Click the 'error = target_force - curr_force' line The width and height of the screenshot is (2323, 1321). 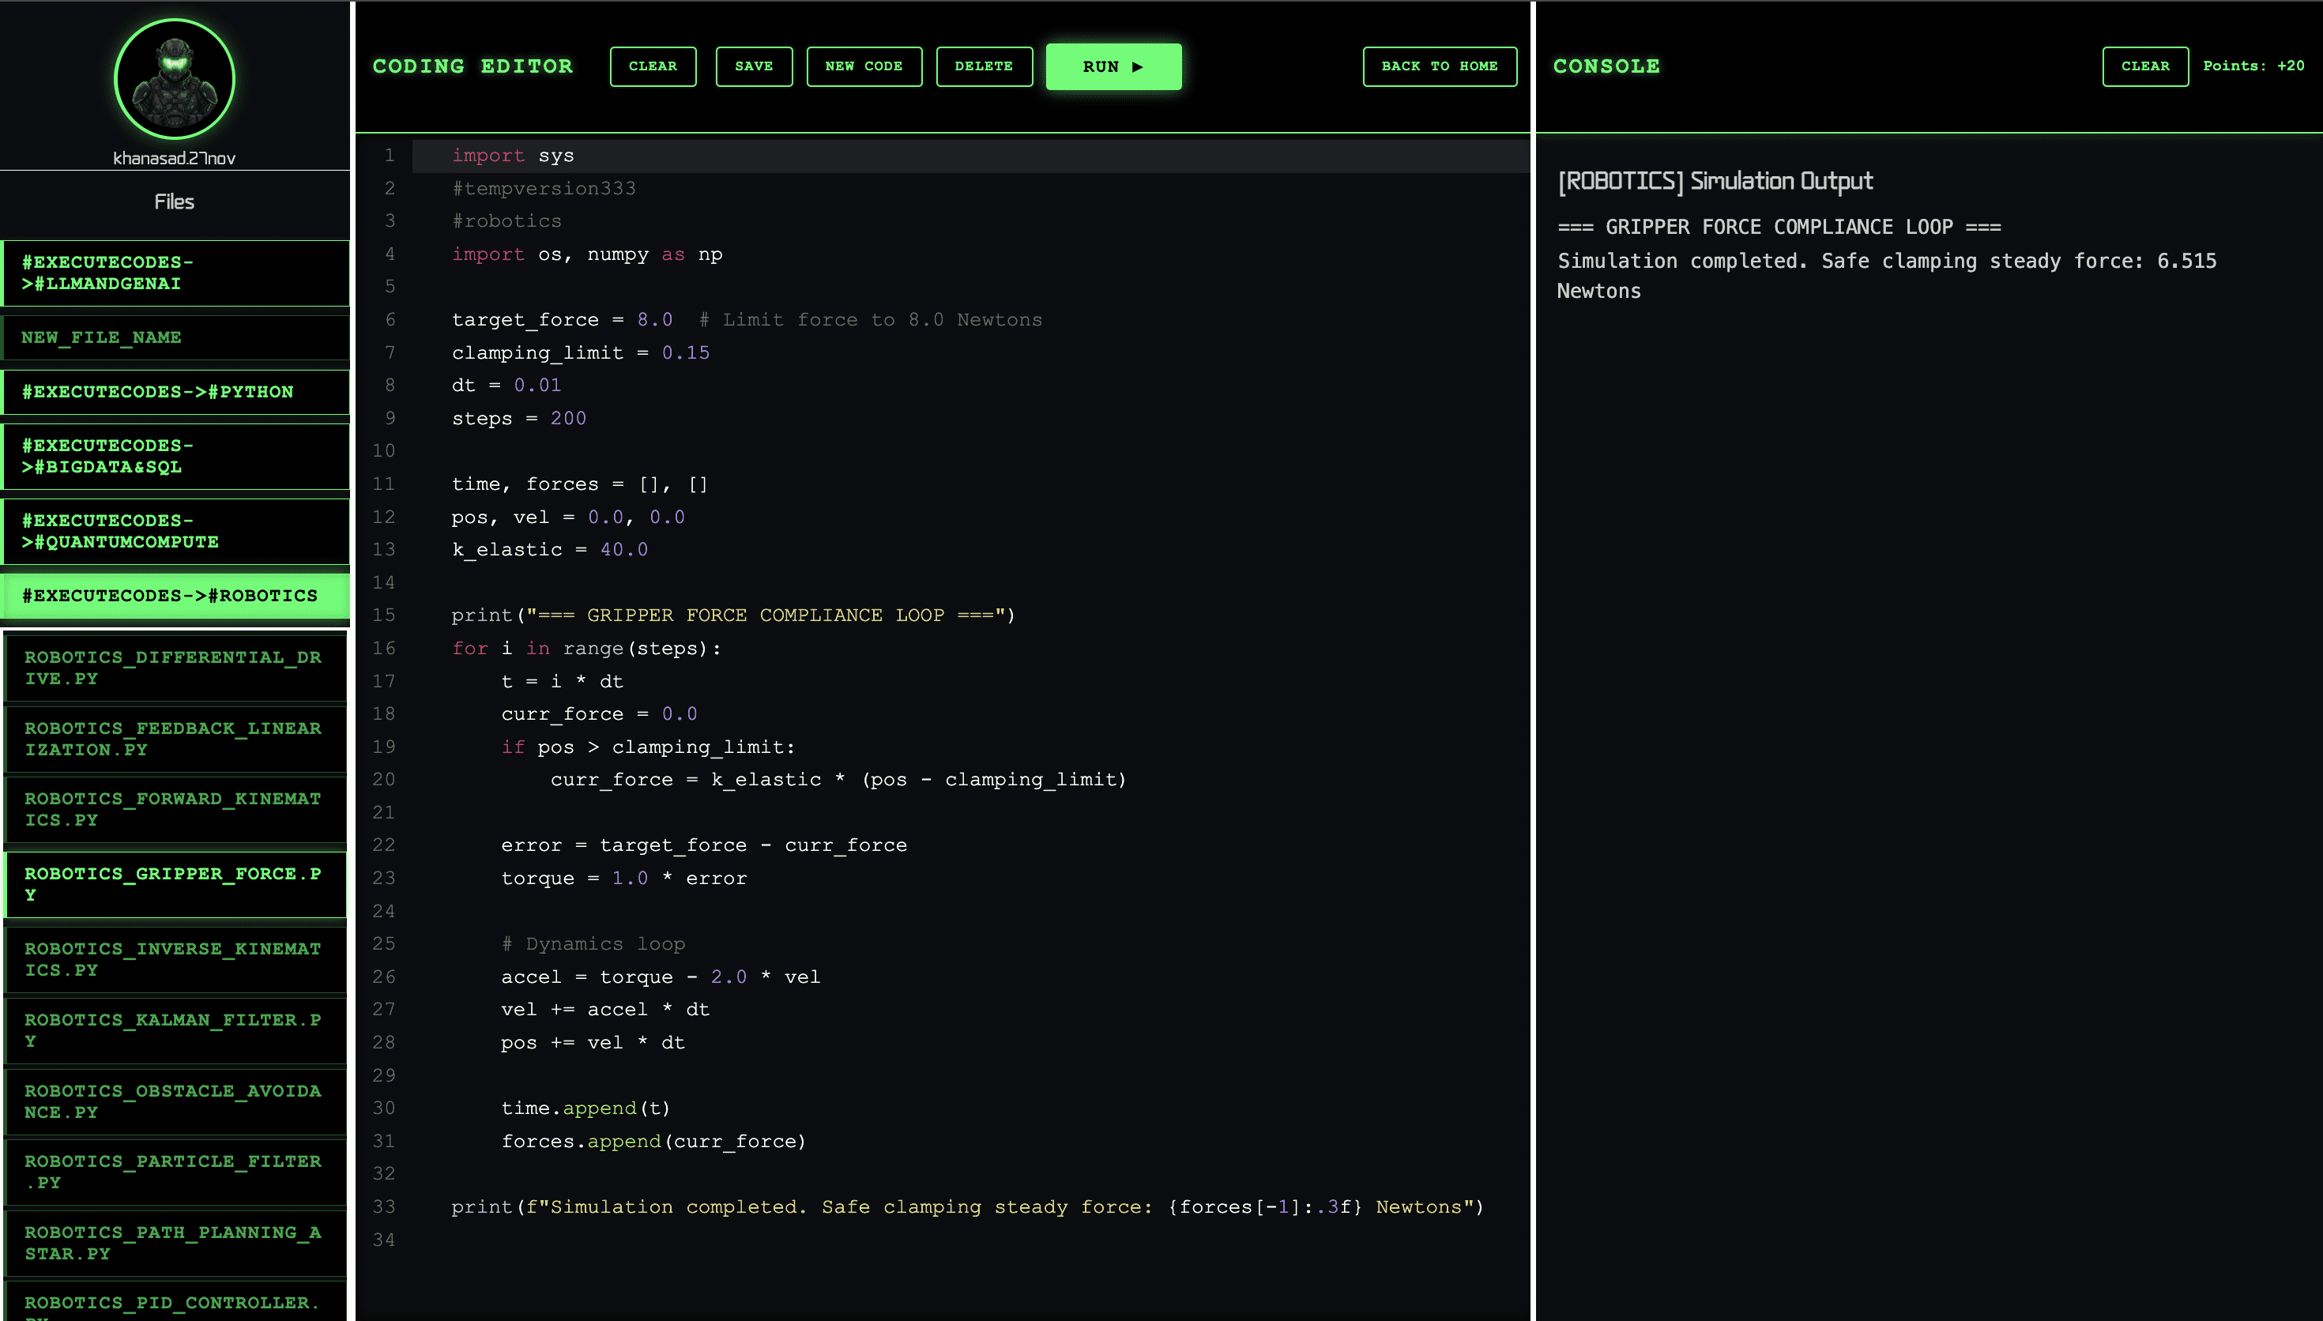coord(704,845)
